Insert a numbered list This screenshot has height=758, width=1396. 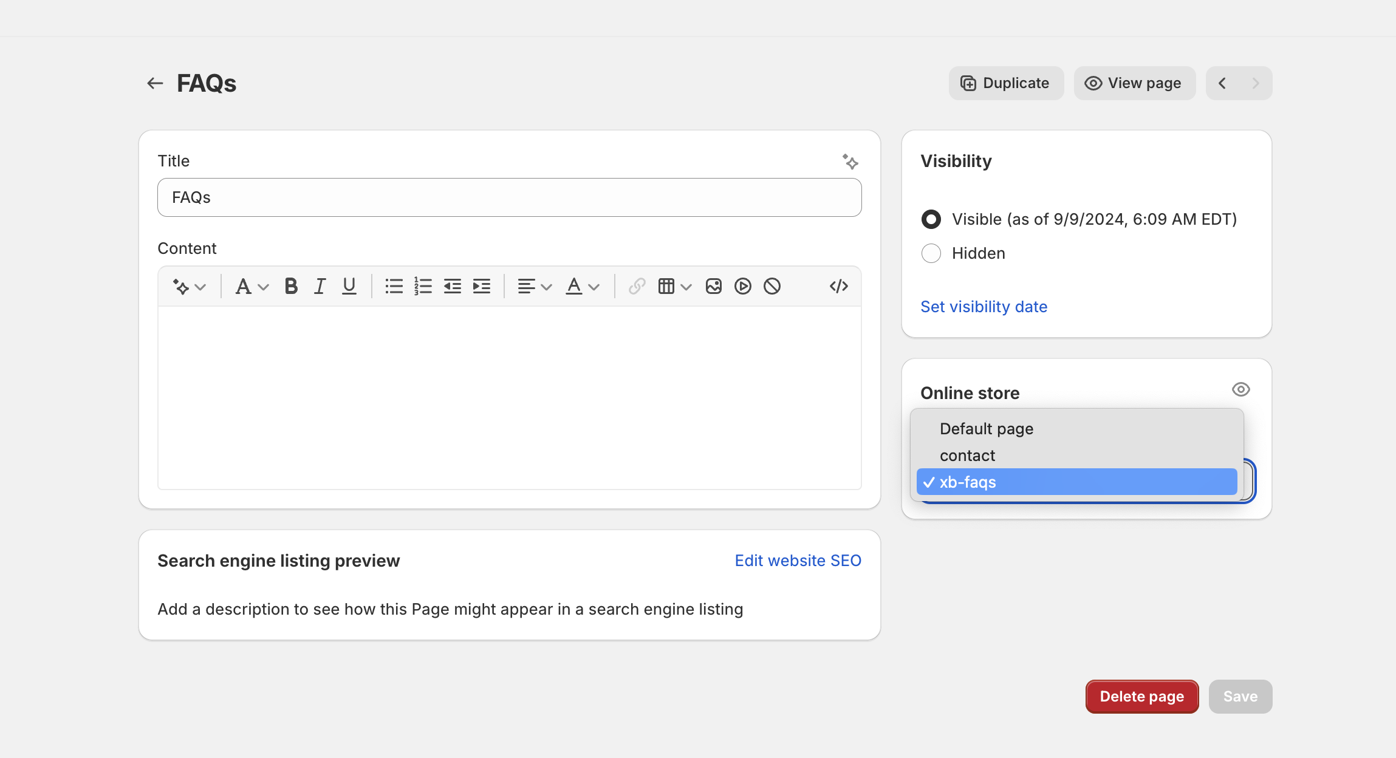tap(423, 287)
